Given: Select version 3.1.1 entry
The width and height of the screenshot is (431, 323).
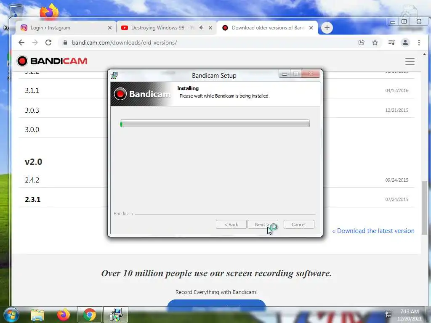Looking at the screenshot, I should point(32,90).
